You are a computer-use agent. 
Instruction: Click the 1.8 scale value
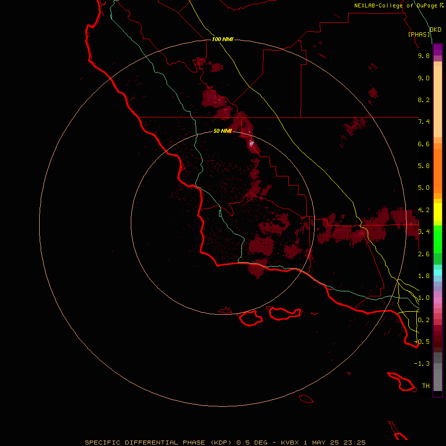(x=424, y=276)
